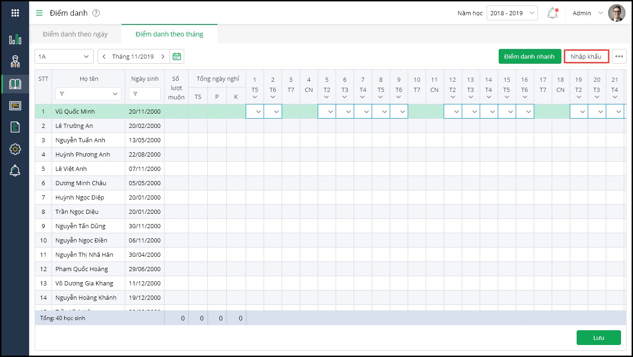
Task: Open day 1 attendance dropdown for Vũ Quốc Minh
Action: pyautogui.click(x=255, y=111)
